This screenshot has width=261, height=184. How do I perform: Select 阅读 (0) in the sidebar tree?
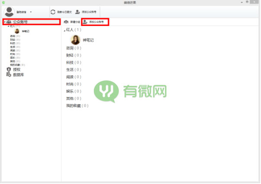tap(15, 51)
